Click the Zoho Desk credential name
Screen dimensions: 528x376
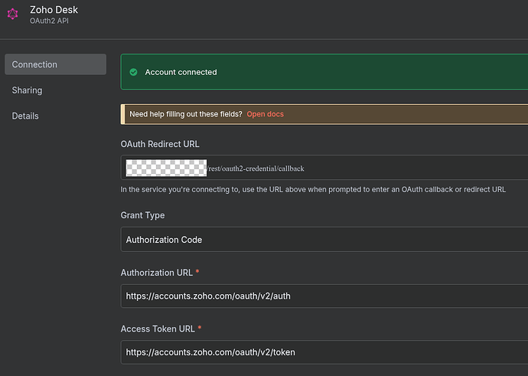point(54,10)
